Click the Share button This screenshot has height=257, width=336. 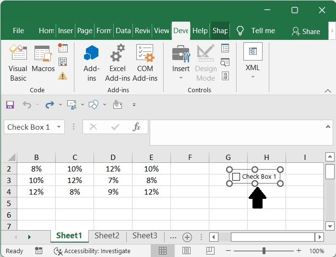coord(306,31)
